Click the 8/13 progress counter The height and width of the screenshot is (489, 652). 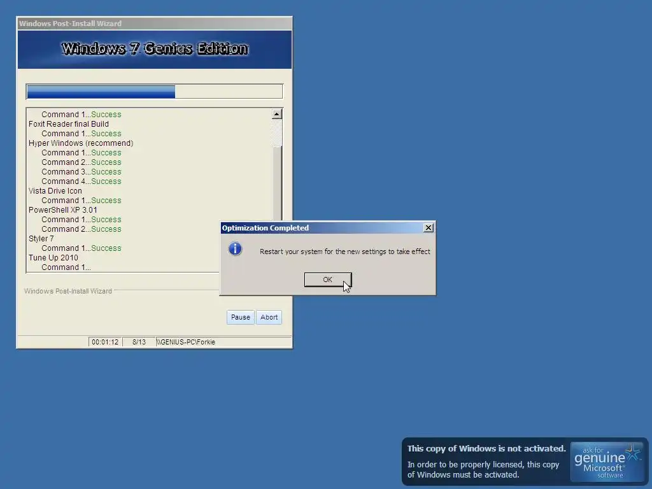(139, 342)
